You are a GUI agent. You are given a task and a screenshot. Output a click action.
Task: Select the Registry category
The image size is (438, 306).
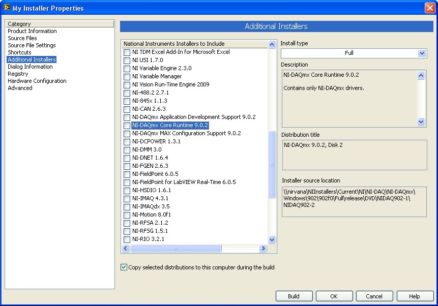pyautogui.click(x=18, y=74)
